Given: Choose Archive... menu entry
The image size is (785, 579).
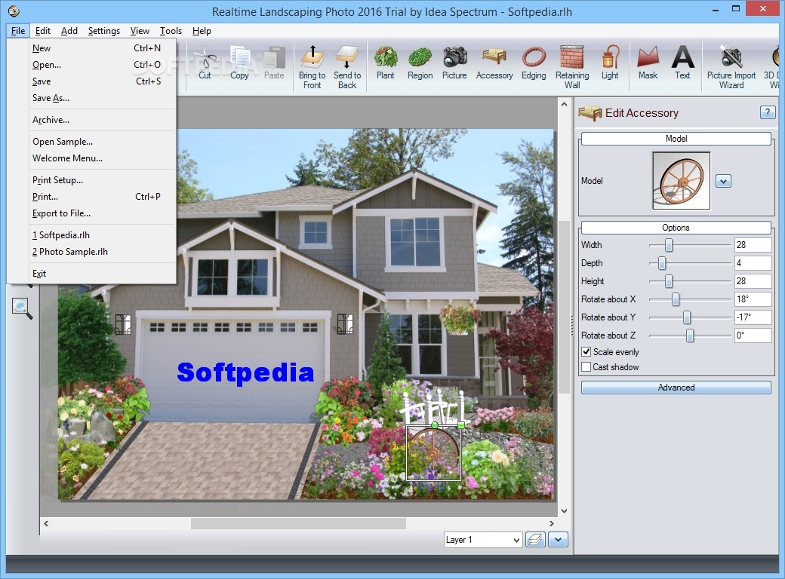Looking at the screenshot, I should [x=91, y=120].
